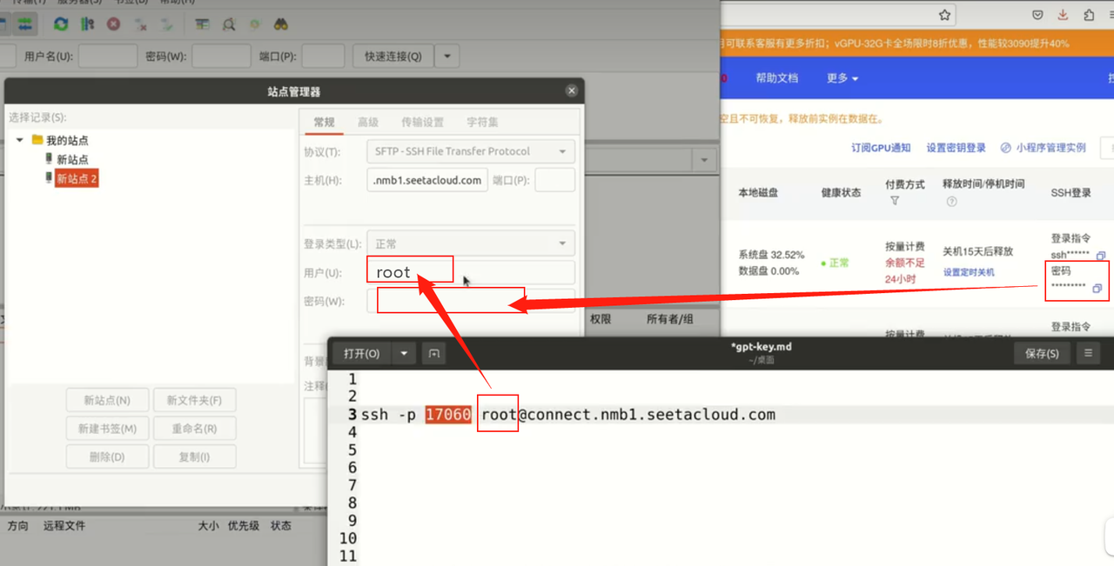Expand the 更多 menu on webpage
This screenshot has height=566, width=1114.
pyautogui.click(x=842, y=78)
